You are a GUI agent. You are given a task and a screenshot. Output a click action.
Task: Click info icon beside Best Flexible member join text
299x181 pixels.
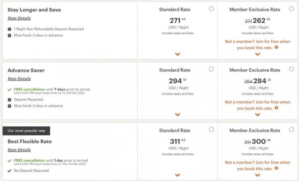coord(276,168)
